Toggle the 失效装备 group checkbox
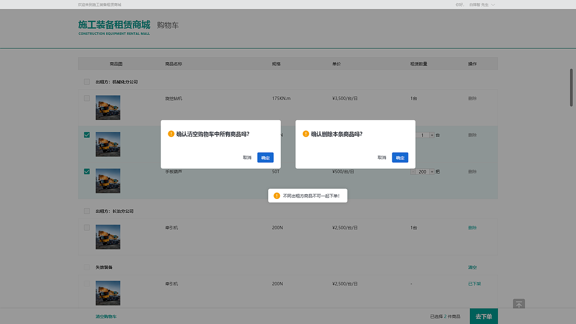 click(87, 267)
